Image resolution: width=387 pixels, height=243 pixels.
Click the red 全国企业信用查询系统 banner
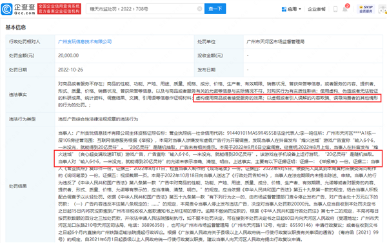click(x=59, y=9)
